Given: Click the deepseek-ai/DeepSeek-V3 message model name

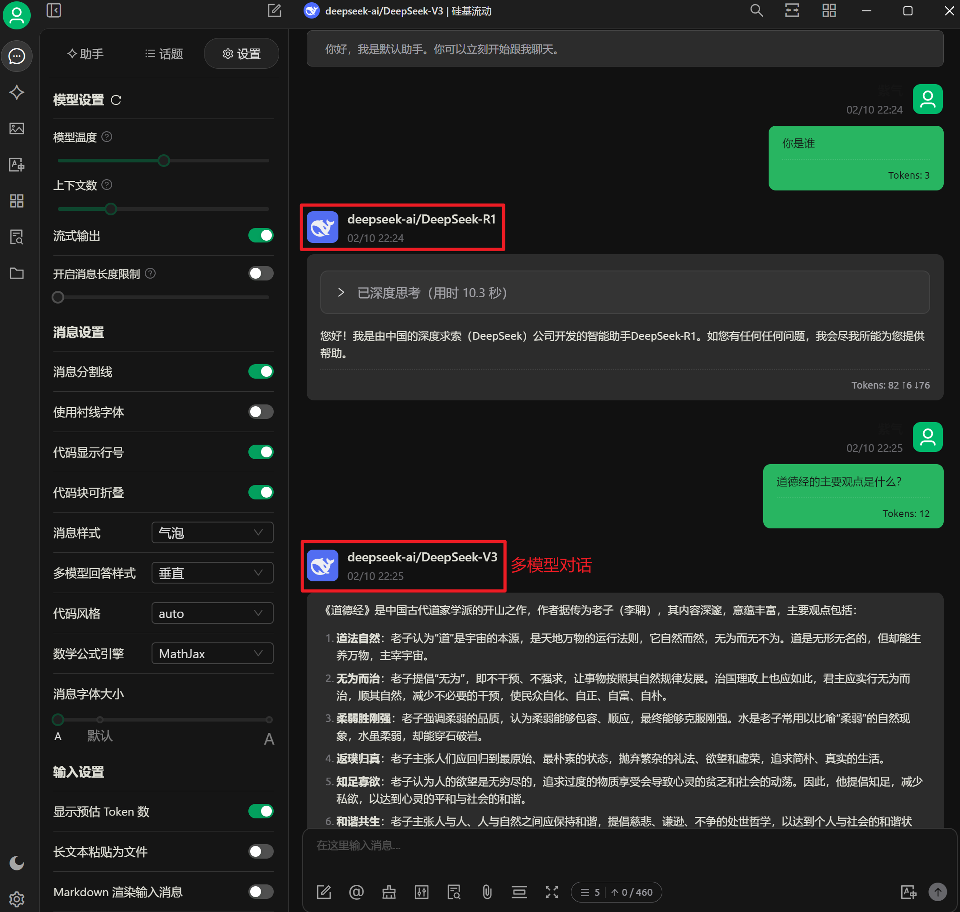Looking at the screenshot, I should click(422, 557).
